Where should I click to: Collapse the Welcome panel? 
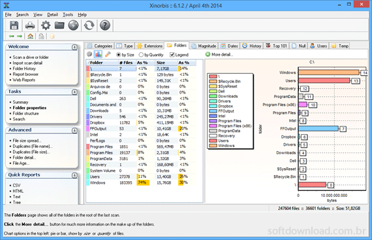click(74, 47)
